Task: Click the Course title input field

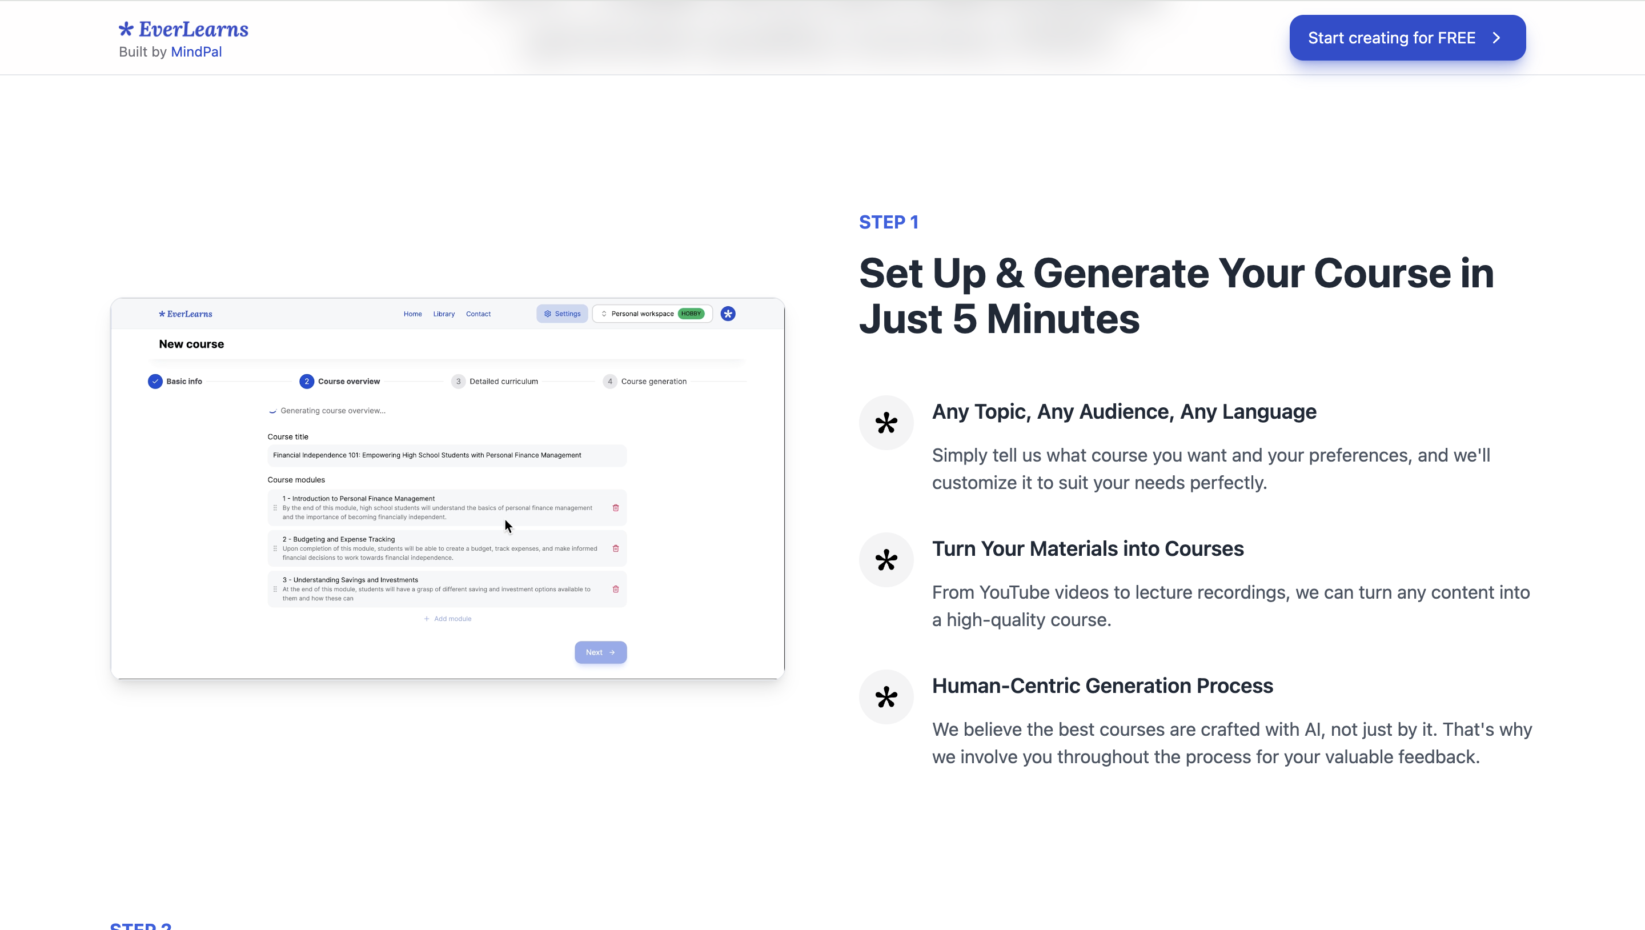Action: click(446, 455)
